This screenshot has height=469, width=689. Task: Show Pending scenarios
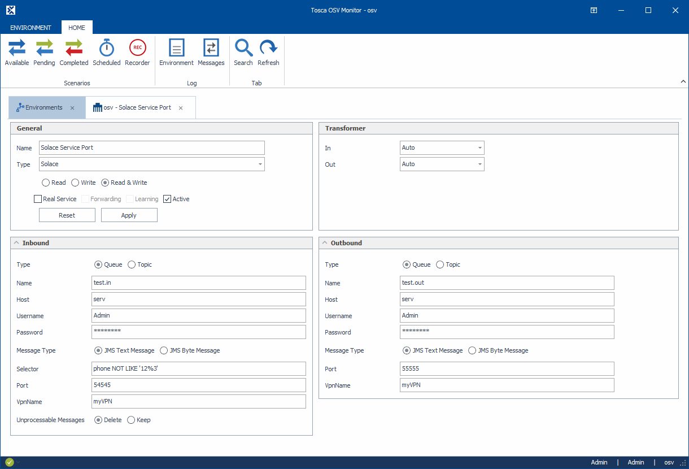44,53
